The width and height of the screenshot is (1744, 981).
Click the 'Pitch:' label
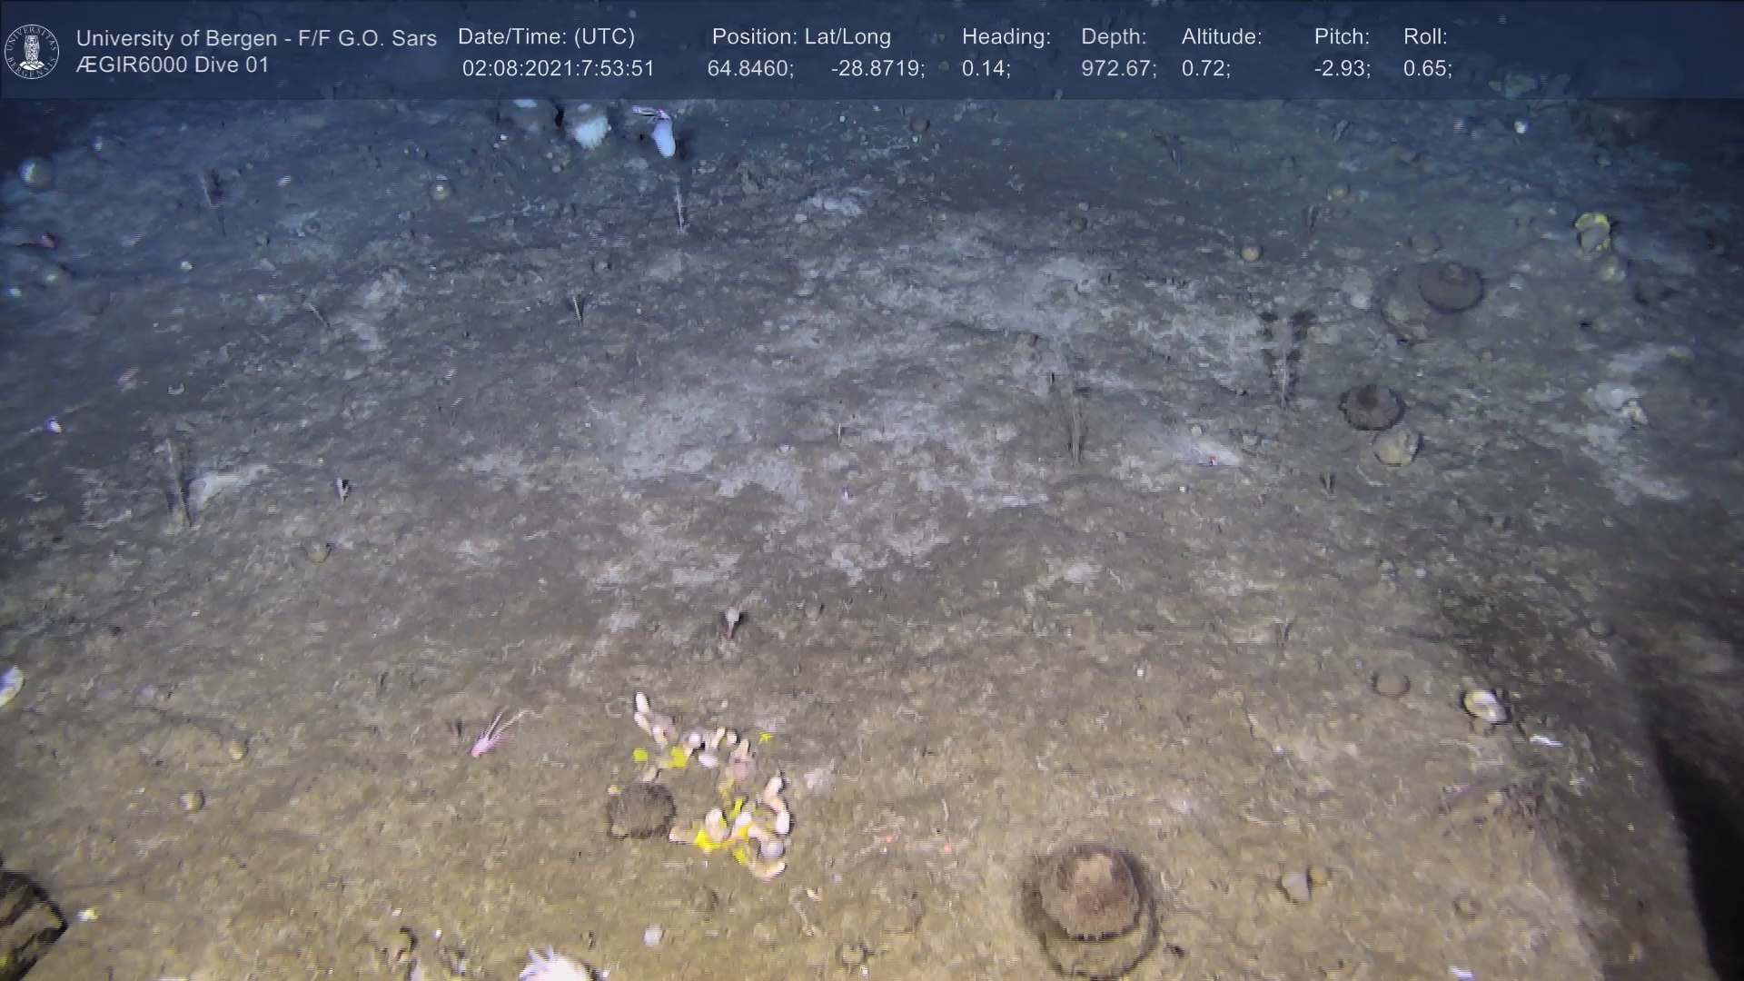[x=1341, y=36]
